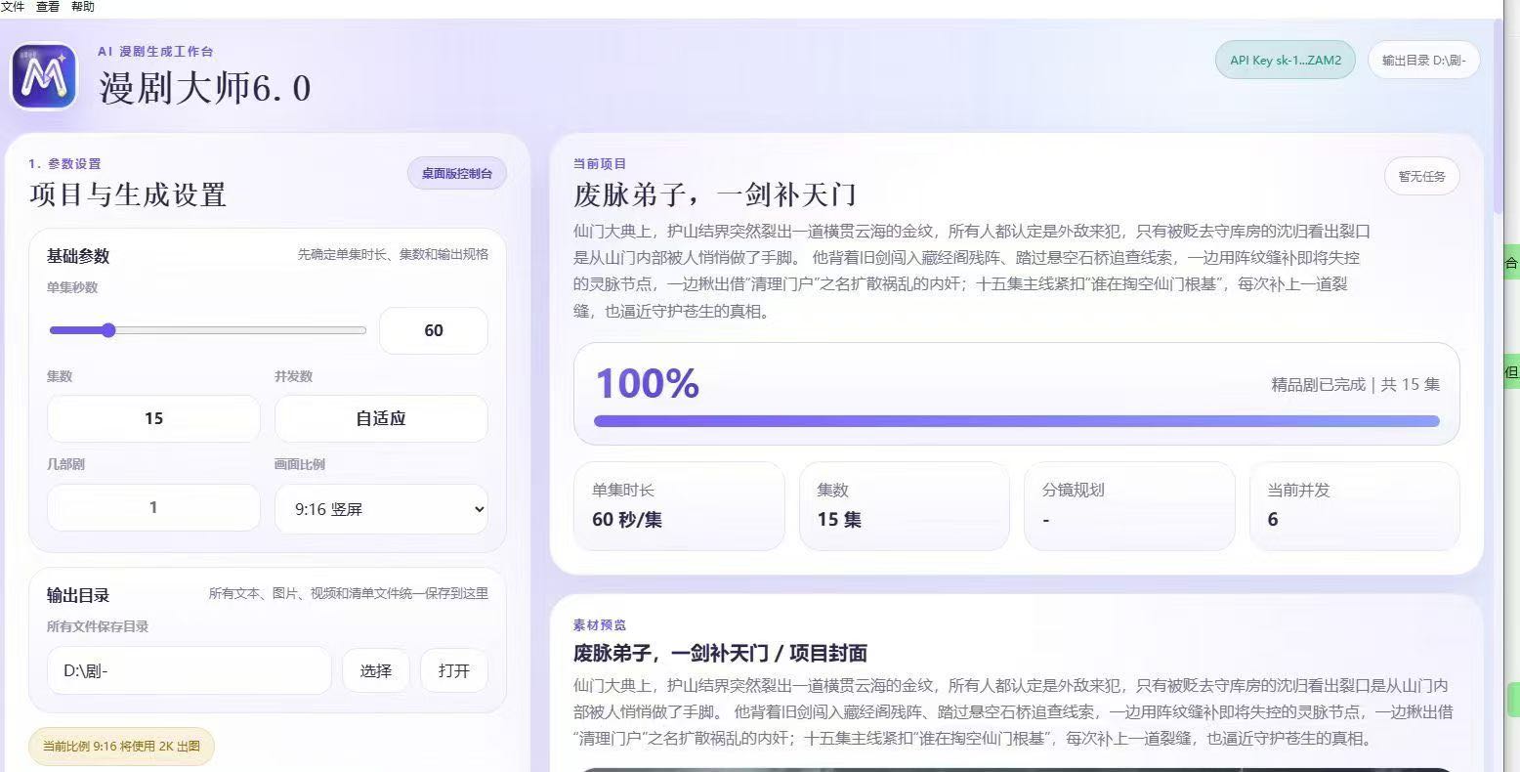Click the 基础参数 section title
The width and height of the screenshot is (1520, 772).
click(x=78, y=256)
